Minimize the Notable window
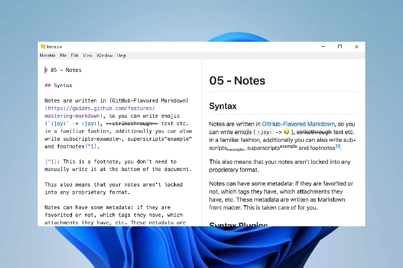 pos(323,46)
